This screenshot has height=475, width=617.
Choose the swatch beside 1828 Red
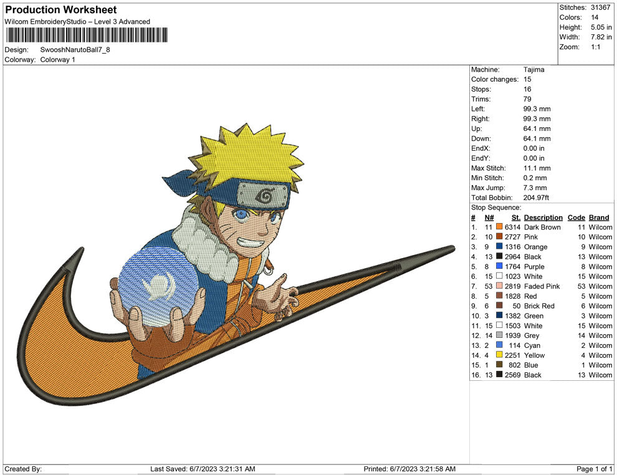coord(499,295)
